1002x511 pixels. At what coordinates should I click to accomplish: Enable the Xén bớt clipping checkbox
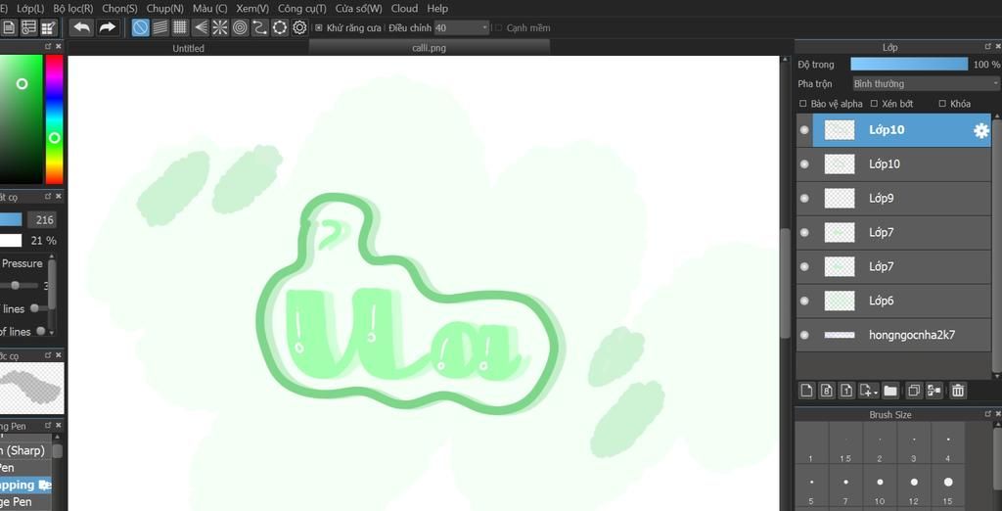(874, 104)
